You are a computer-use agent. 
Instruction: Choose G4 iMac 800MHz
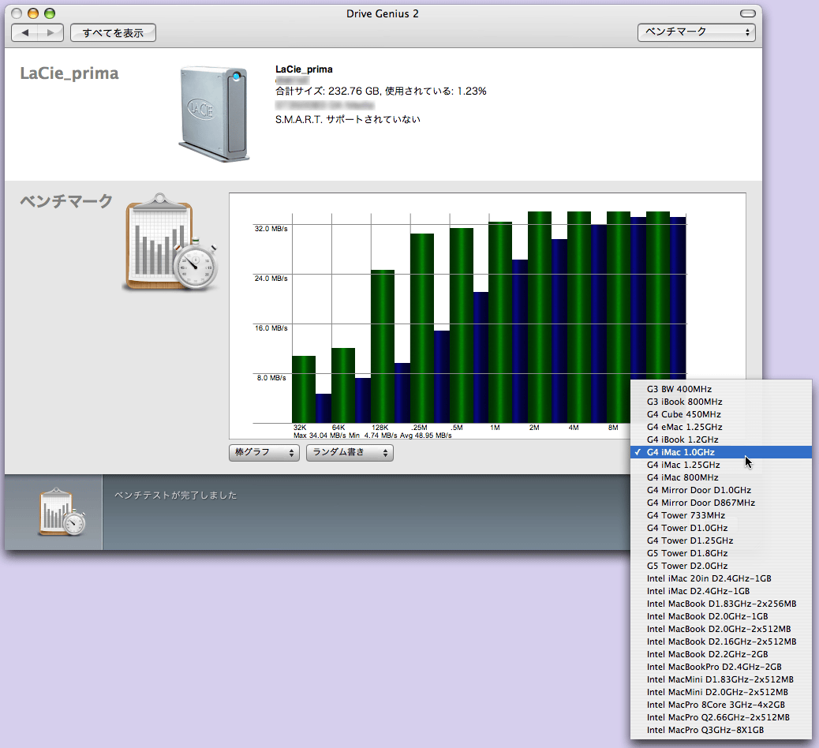pos(721,477)
